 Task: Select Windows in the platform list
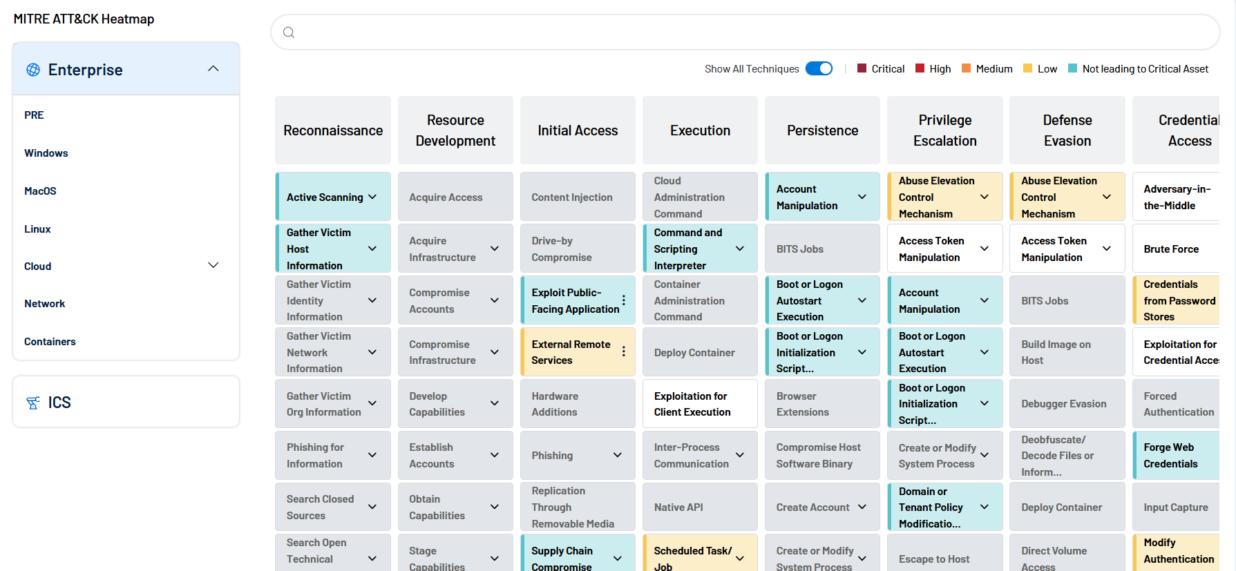pyautogui.click(x=46, y=153)
